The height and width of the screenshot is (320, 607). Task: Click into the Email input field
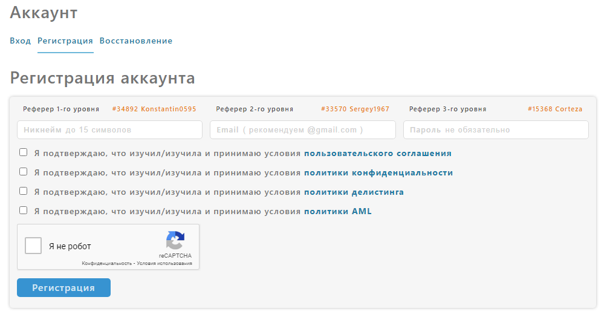tap(302, 130)
